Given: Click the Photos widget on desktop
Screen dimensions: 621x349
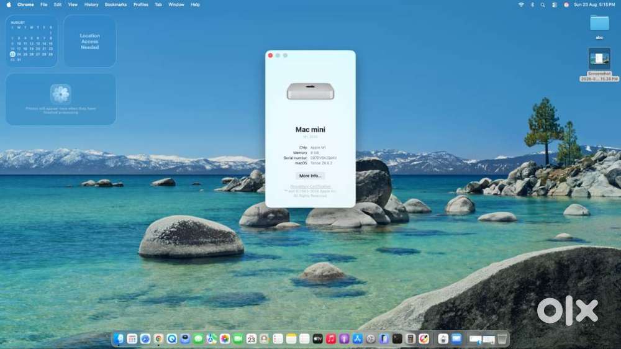Looking at the screenshot, I should (61, 99).
